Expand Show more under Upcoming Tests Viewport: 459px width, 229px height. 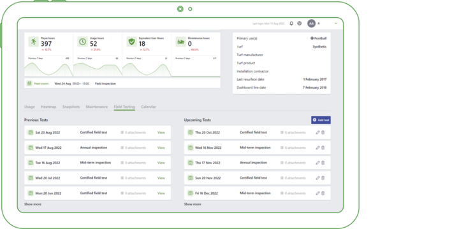193,204
